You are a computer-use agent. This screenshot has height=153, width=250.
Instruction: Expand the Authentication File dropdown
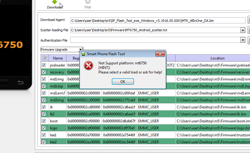[x=242, y=40]
